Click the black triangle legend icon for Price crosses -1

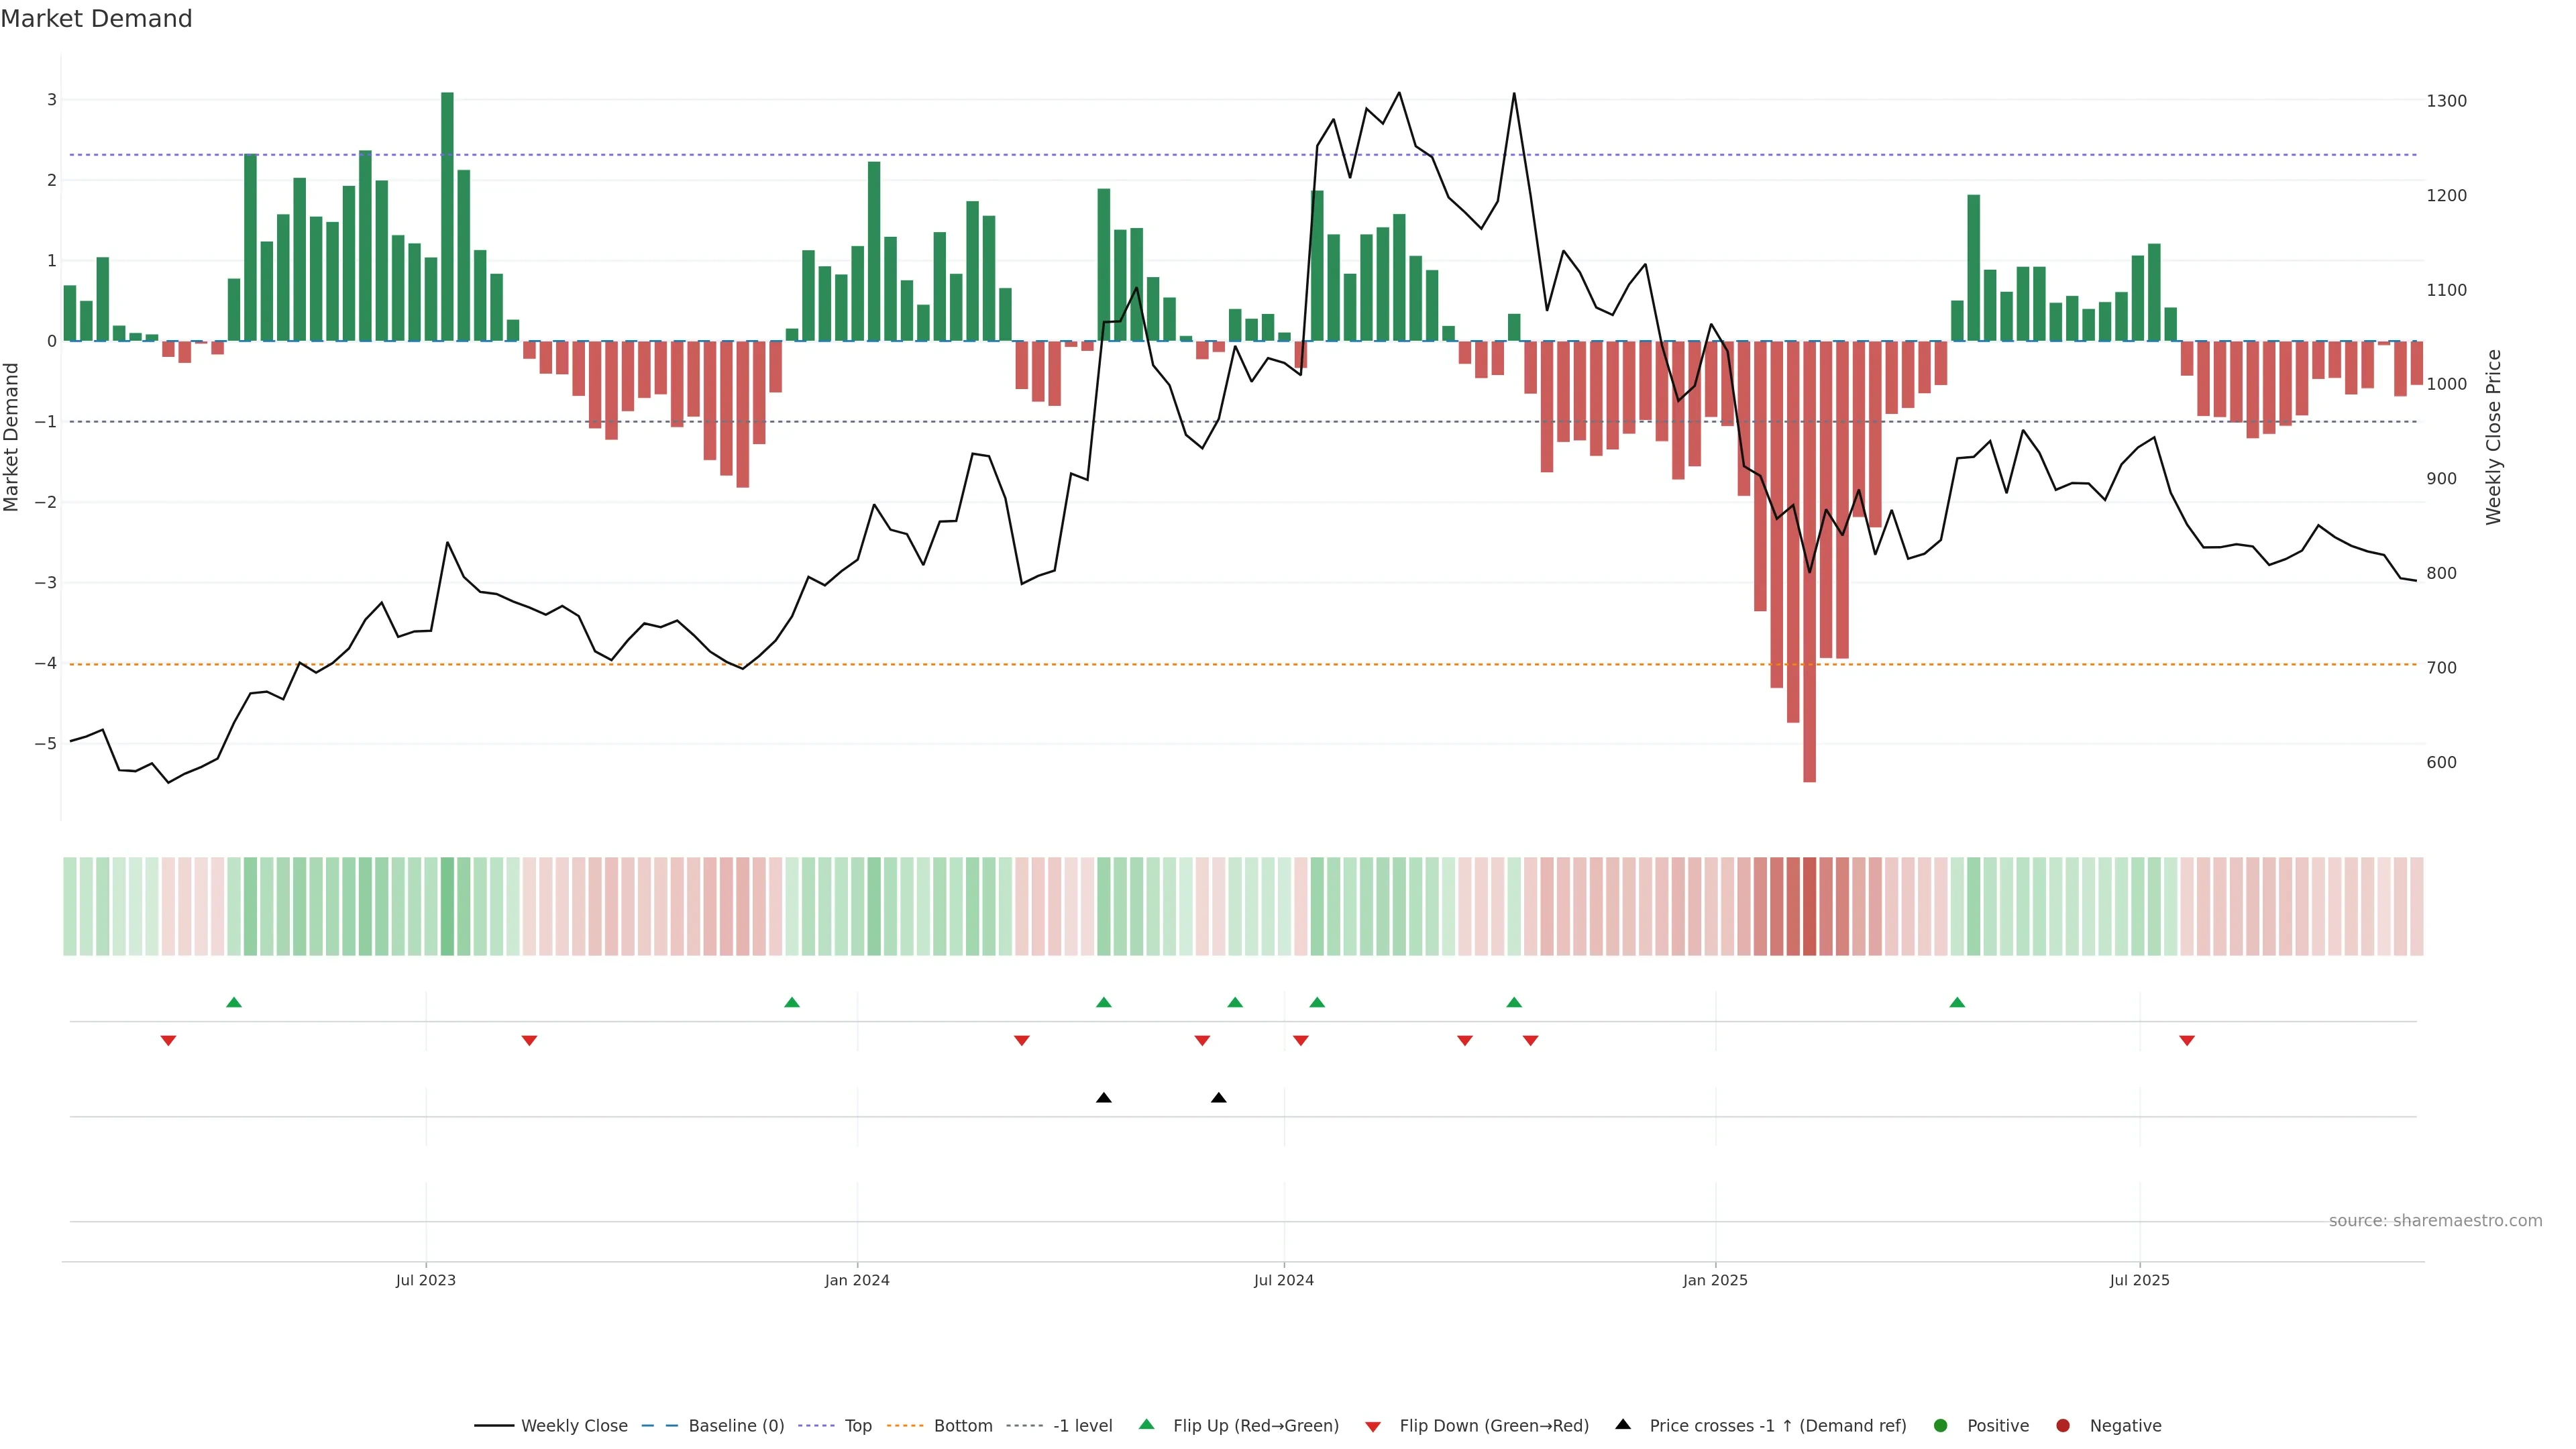pos(1623,1424)
